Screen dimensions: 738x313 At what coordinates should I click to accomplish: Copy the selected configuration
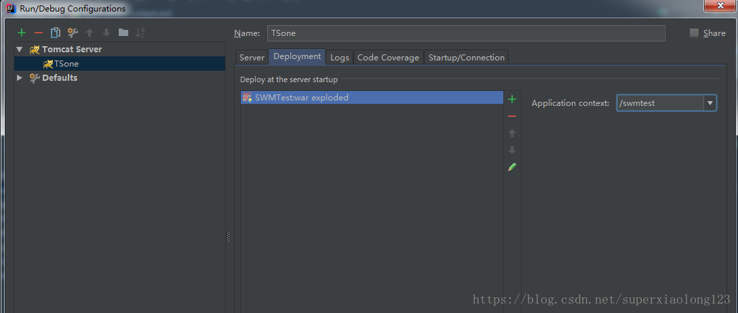click(56, 33)
